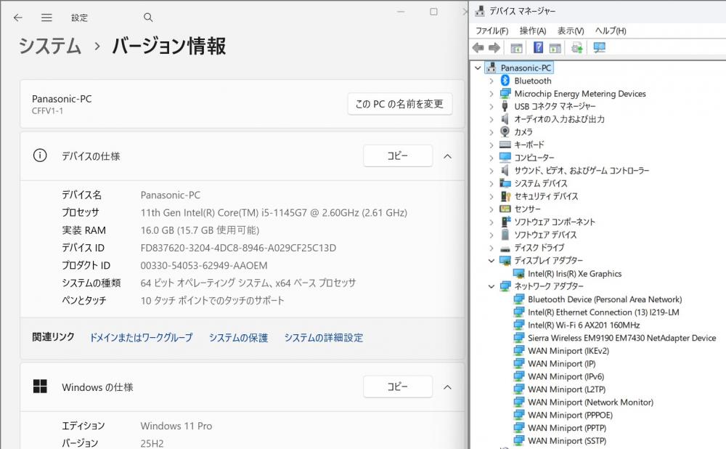
Task: Select WAN Miniport (L2TP)
Action: click(566, 389)
